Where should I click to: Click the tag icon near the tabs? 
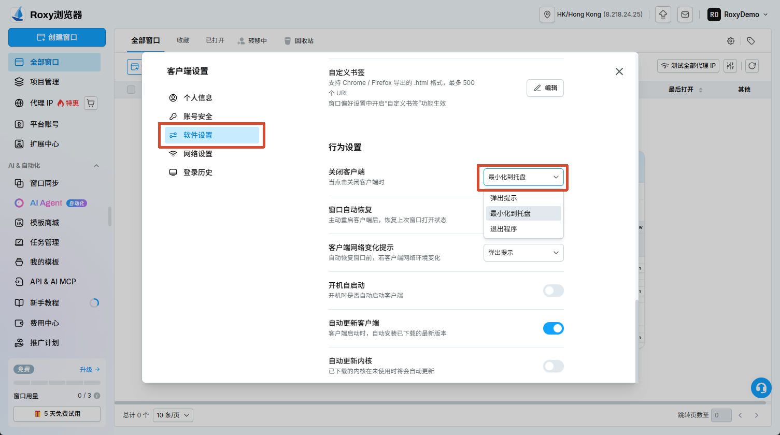click(x=751, y=41)
